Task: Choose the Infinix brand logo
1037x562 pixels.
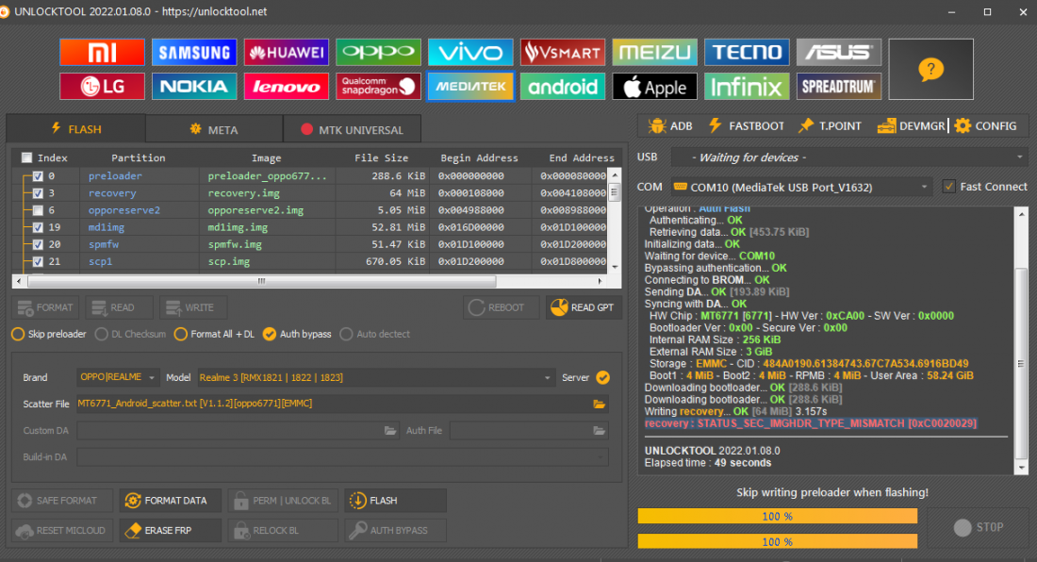Action: pyautogui.click(x=747, y=87)
